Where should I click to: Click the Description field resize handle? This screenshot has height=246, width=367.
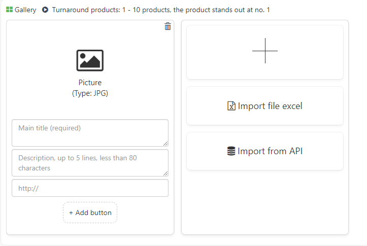point(165,173)
